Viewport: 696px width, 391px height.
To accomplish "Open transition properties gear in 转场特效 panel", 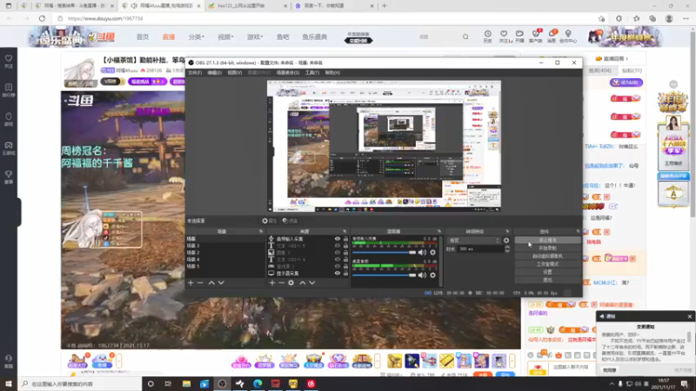I will pyautogui.click(x=506, y=241).
